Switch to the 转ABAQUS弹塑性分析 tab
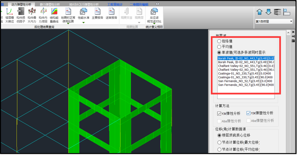297x155 pixels. click(84, 4)
